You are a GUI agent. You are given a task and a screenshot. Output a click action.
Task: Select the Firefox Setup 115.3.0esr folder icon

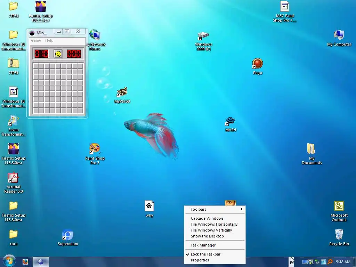coord(14,206)
